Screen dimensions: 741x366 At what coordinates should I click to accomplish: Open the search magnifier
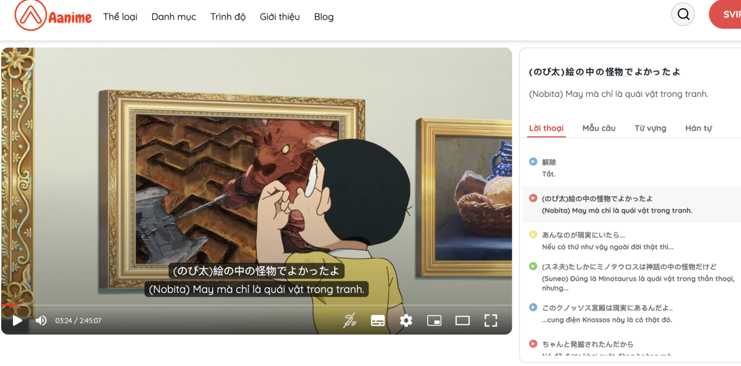coord(682,14)
